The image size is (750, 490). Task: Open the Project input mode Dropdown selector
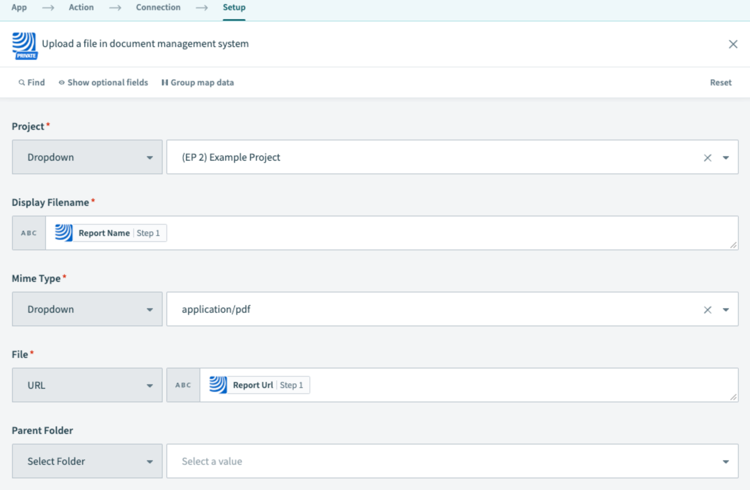(x=87, y=157)
